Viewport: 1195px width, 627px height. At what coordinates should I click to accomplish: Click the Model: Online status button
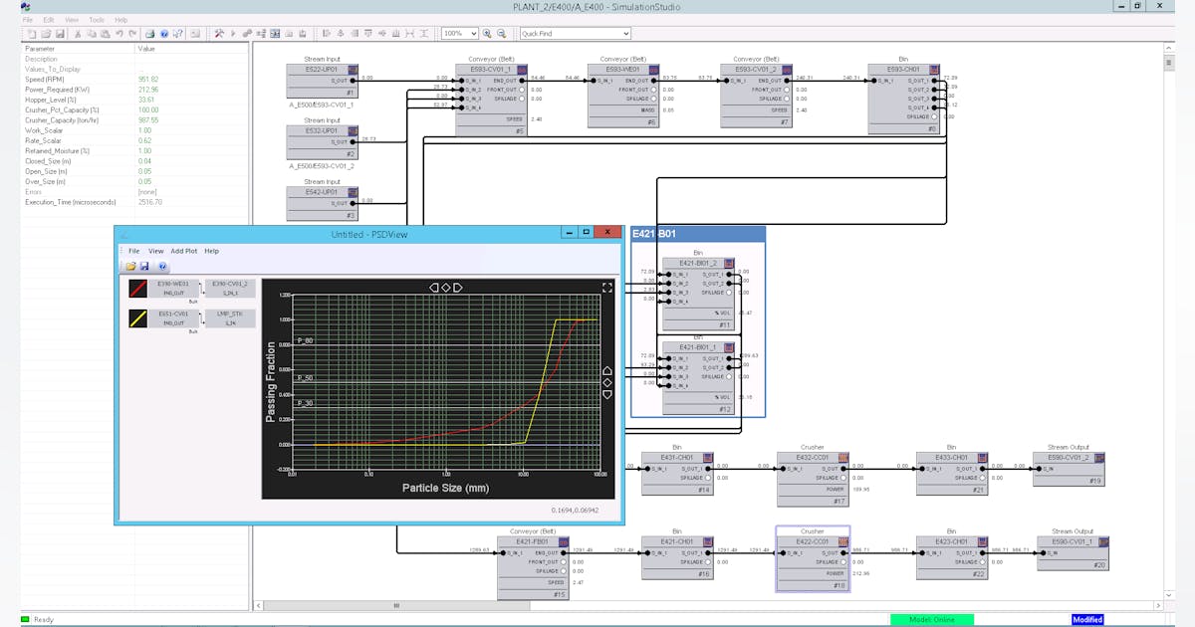(934, 619)
